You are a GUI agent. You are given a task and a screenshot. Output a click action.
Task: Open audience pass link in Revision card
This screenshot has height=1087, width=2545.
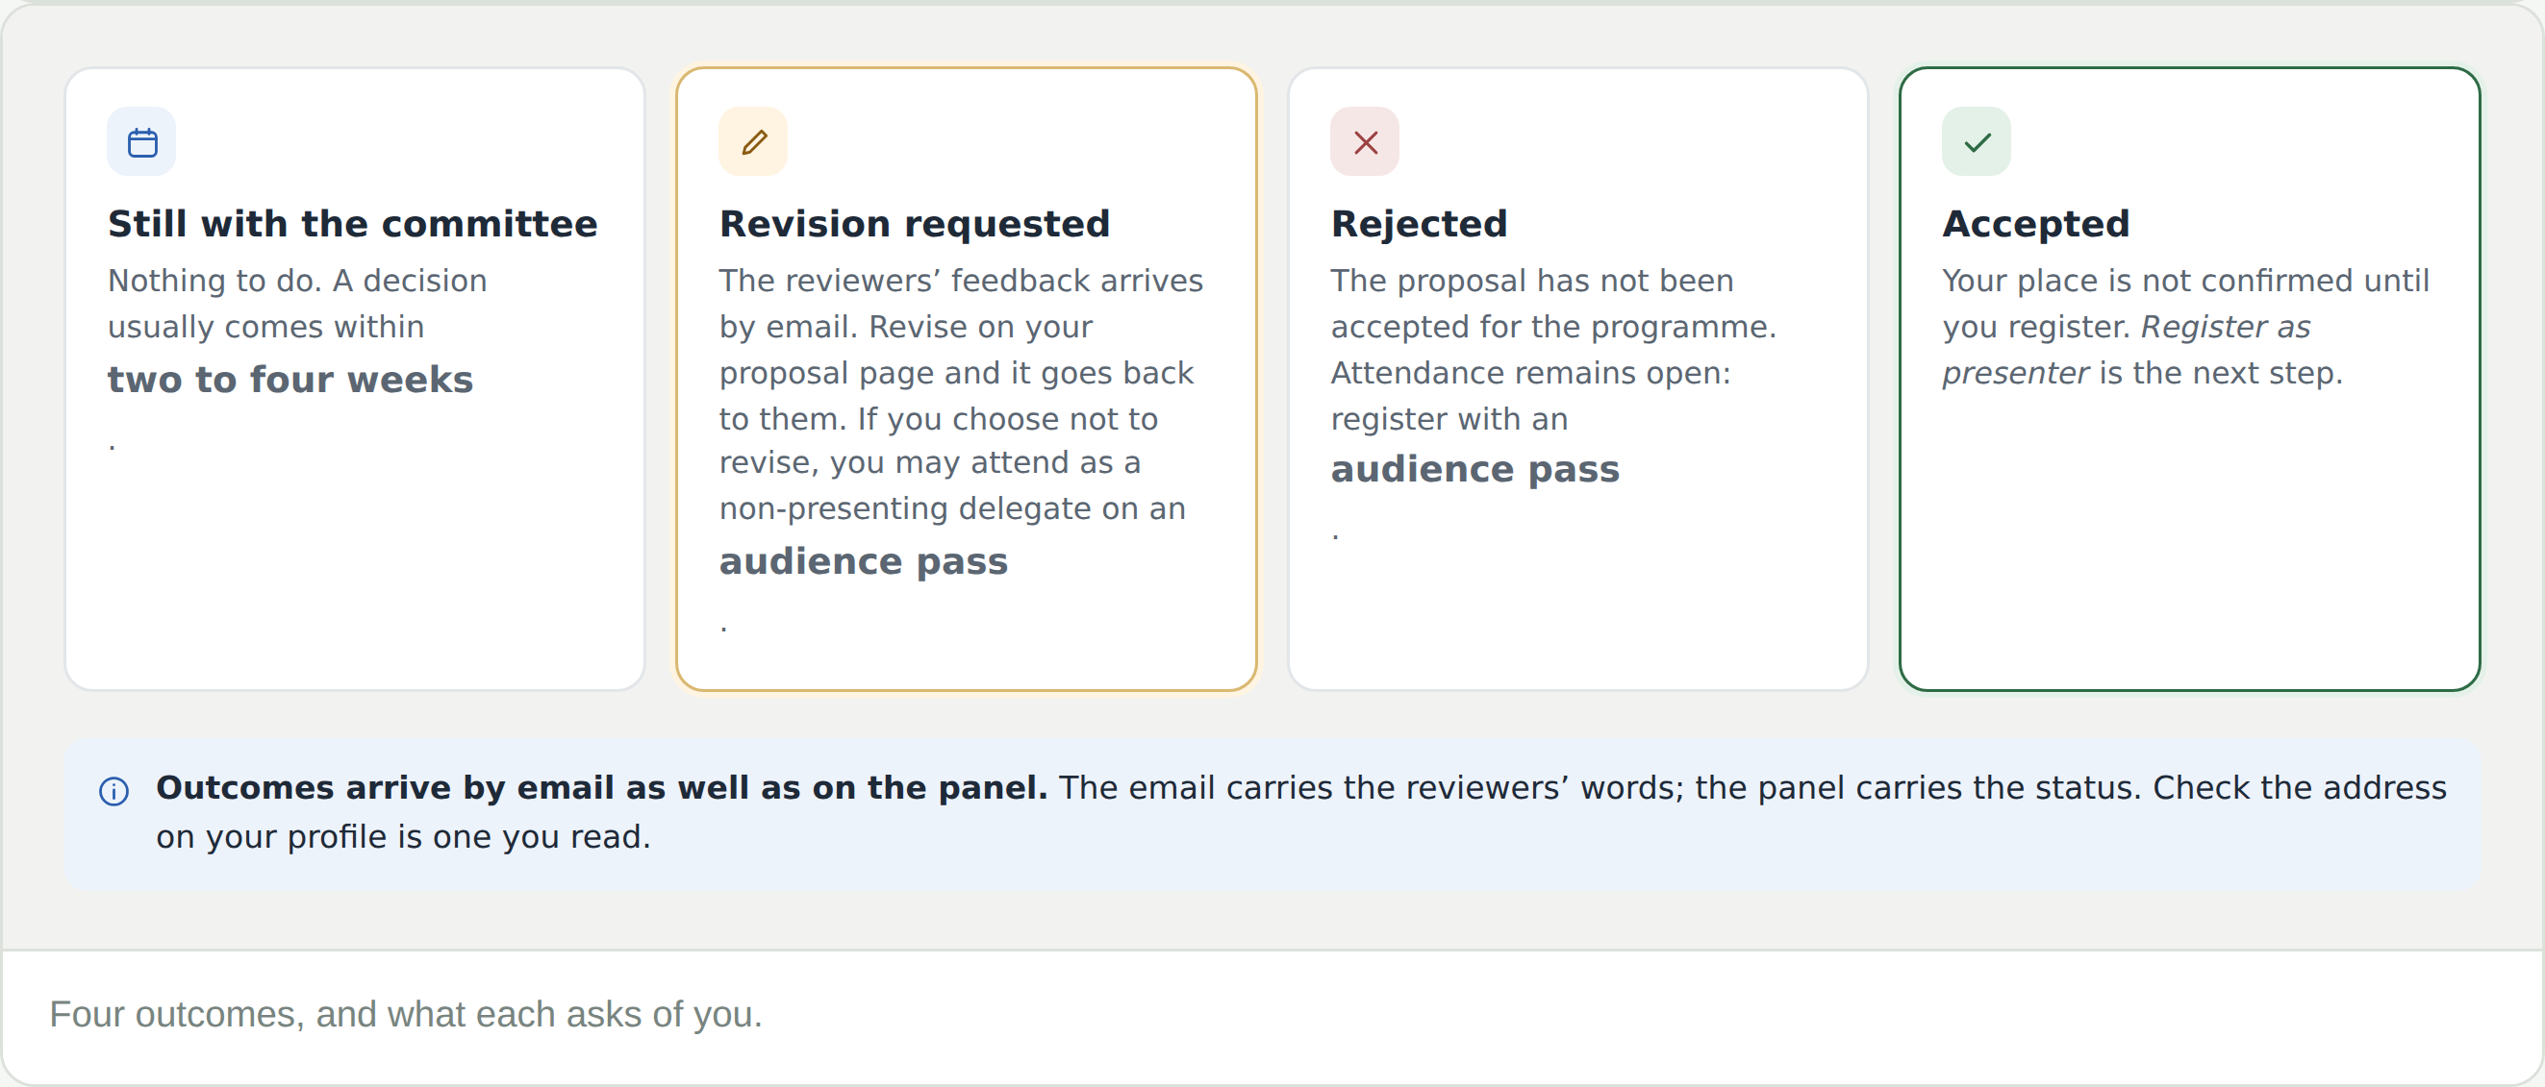[864, 562]
